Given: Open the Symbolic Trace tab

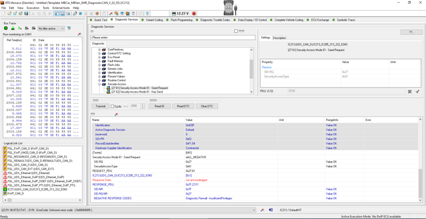Looking at the screenshot, I should point(344,20).
